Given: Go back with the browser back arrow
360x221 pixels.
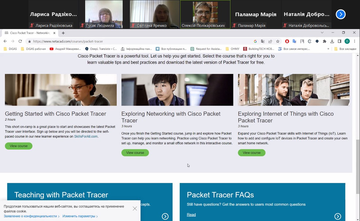Looking at the screenshot, I should pyautogui.click(x=5, y=41).
